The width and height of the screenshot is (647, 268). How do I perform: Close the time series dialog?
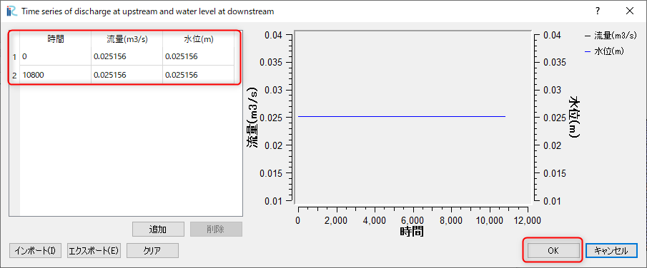[630, 11]
